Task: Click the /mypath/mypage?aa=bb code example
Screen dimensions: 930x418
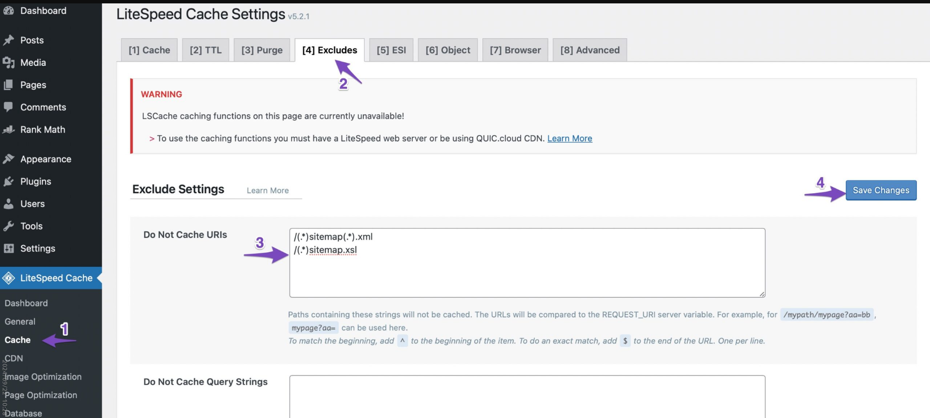Action: (827, 315)
